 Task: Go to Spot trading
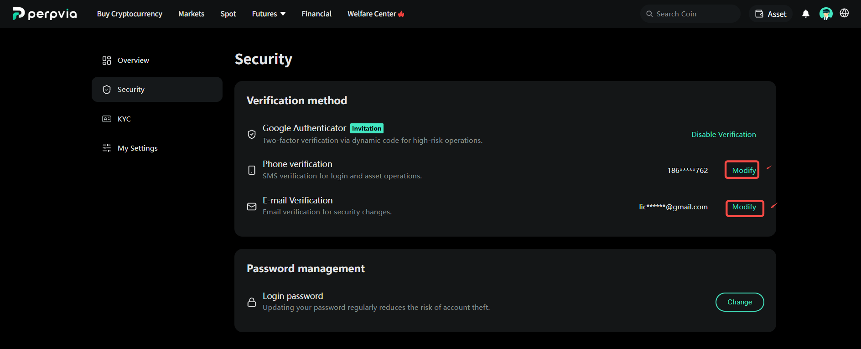tap(228, 14)
